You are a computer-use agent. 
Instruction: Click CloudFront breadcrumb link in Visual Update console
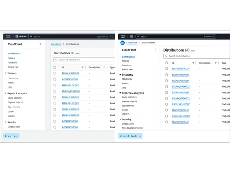point(132,42)
